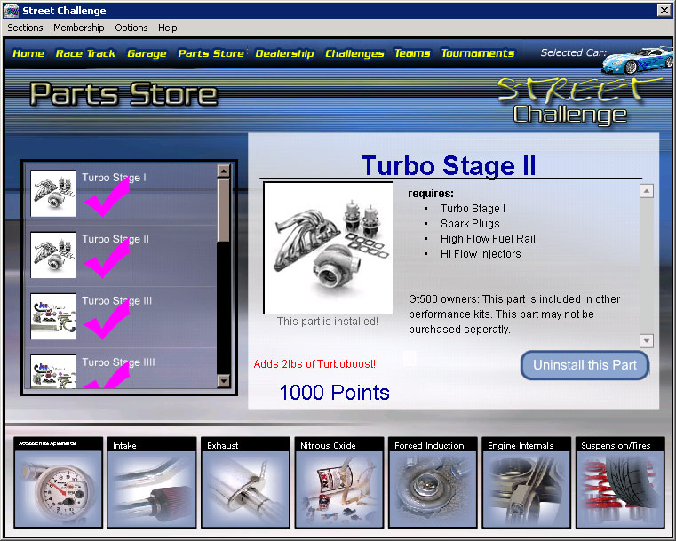Image resolution: width=676 pixels, height=541 pixels.
Task: Open the gauge accessories category card
Action: 59,482
